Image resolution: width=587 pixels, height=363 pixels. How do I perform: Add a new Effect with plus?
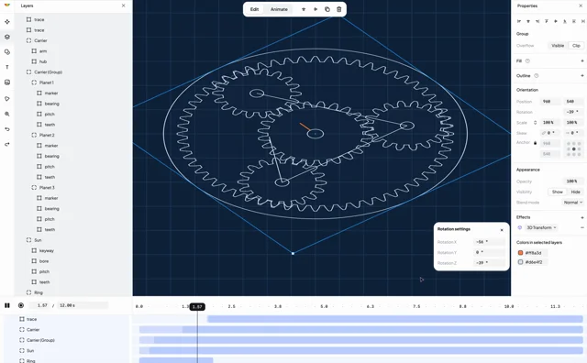click(582, 217)
